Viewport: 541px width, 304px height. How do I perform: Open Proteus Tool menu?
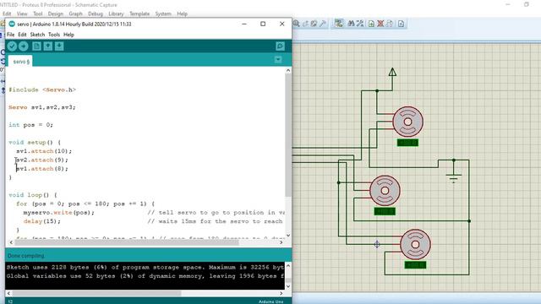pyautogui.click(x=38, y=14)
